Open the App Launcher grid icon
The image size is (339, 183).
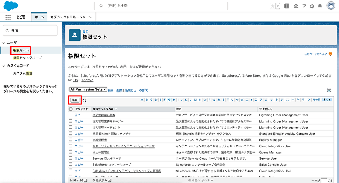(8, 17)
